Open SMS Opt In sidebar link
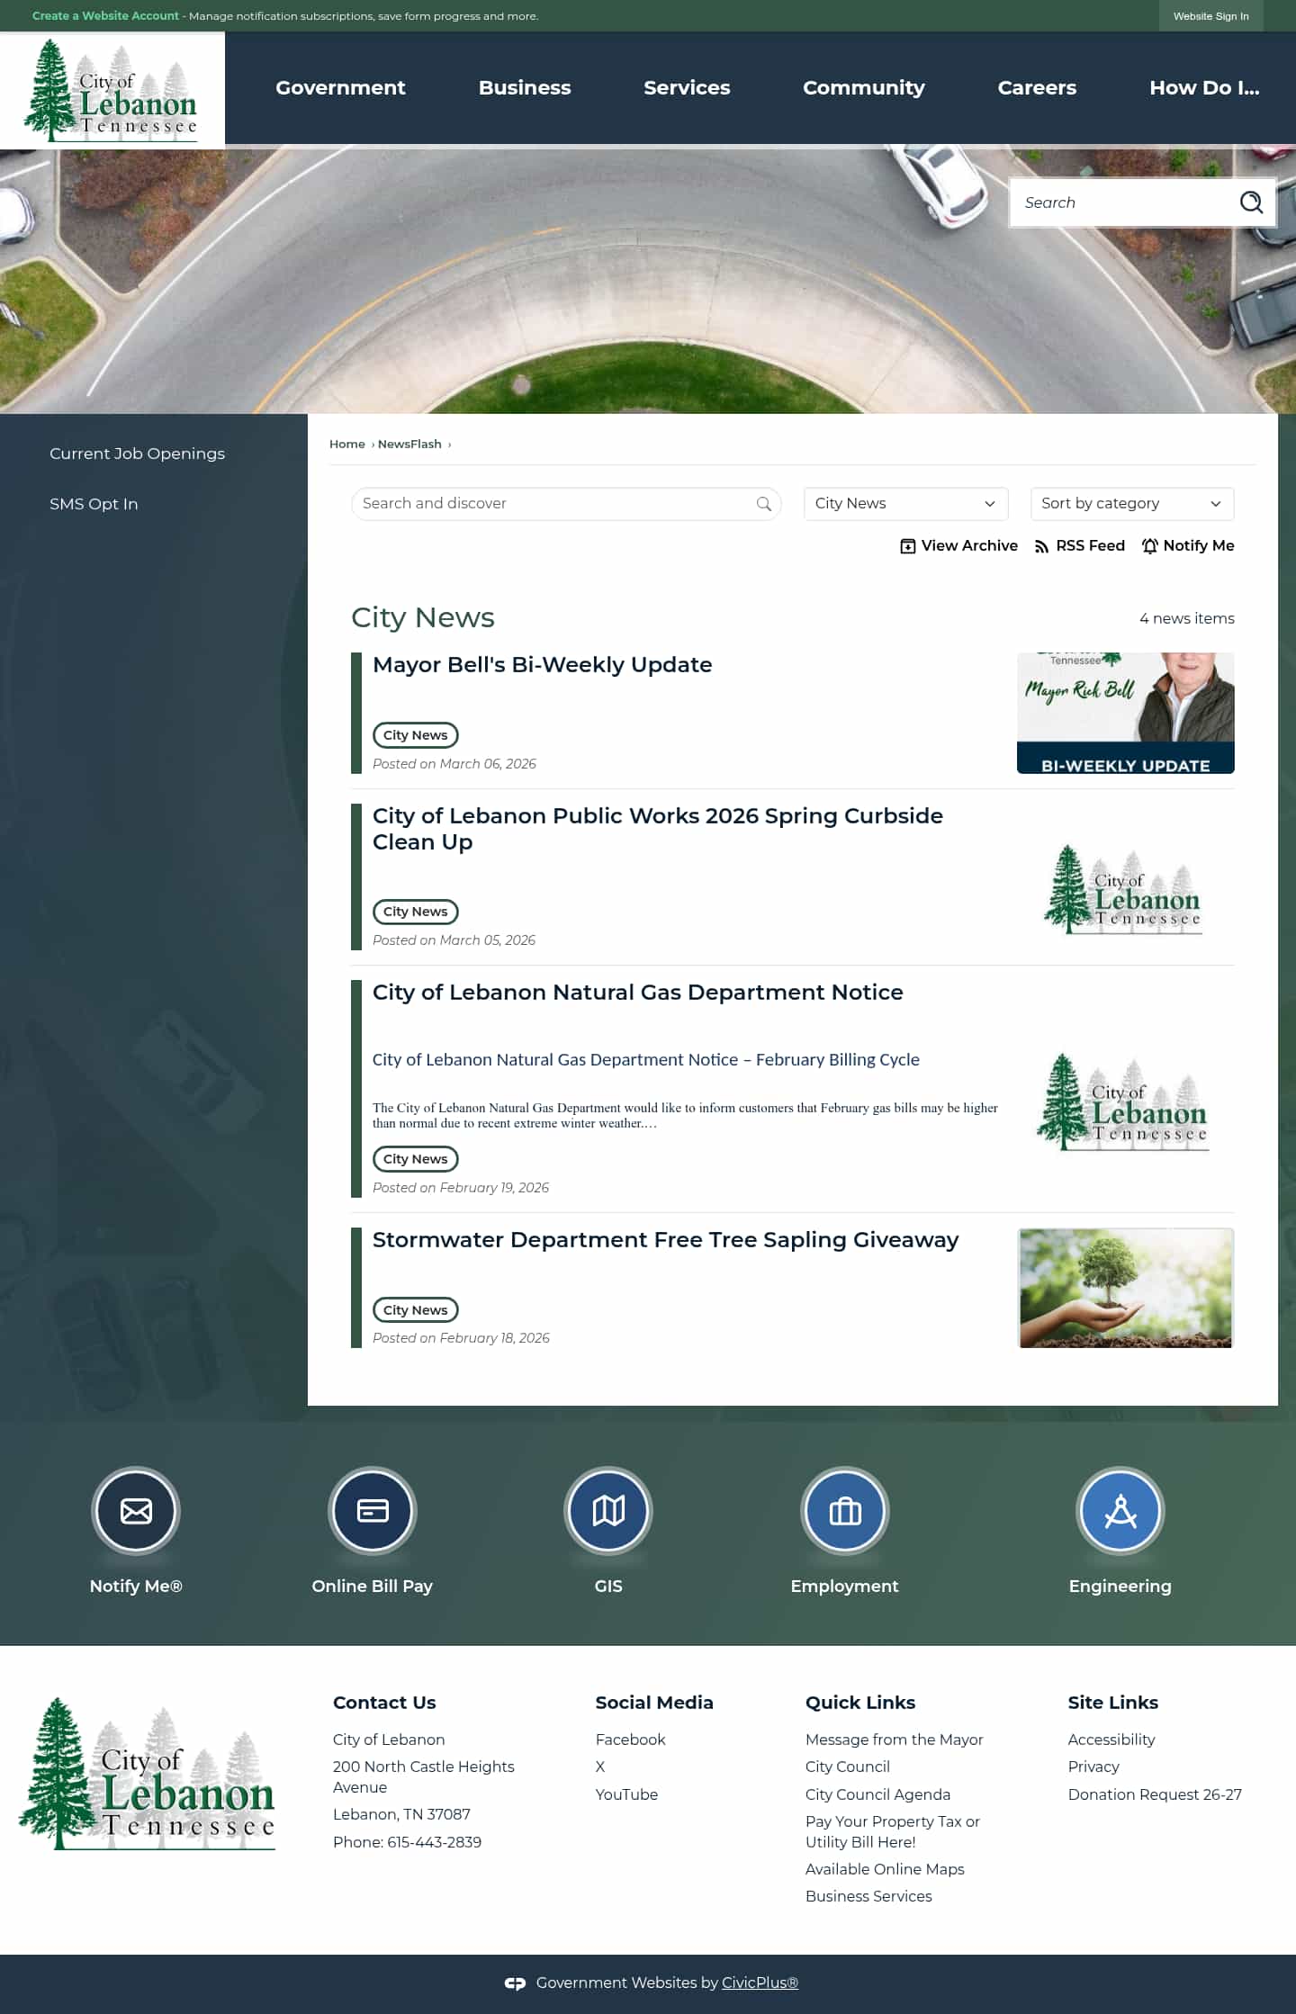This screenshot has height=2014, width=1296. coord(94,504)
